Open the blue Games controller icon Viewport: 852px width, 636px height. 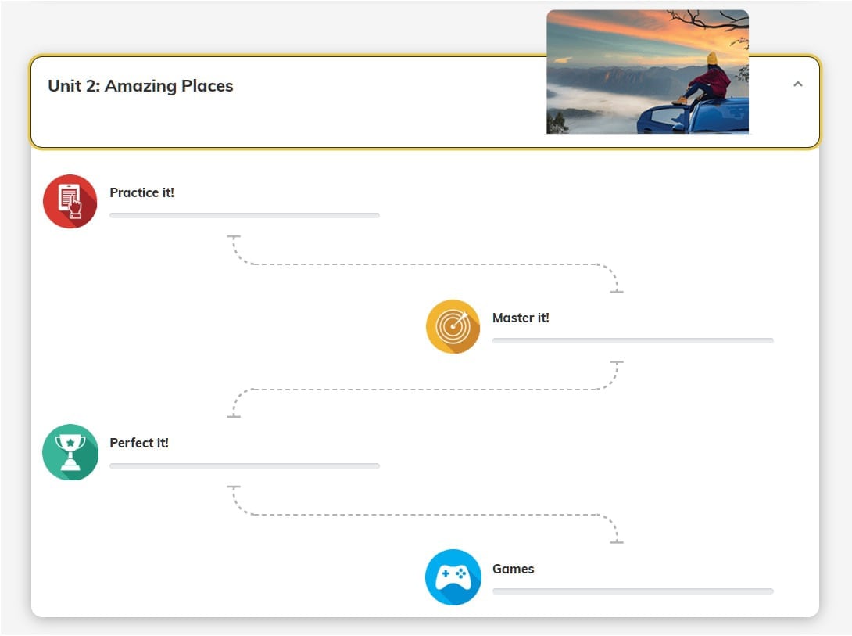(x=453, y=577)
